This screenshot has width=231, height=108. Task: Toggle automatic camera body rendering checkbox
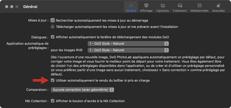click(53, 80)
